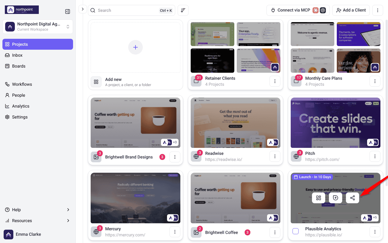Screen dimensions: 388x243
Task: Expand the panel with the chevron button
Action: coord(83,9)
